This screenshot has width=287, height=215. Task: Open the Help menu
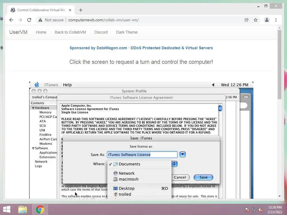click(67, 85)
